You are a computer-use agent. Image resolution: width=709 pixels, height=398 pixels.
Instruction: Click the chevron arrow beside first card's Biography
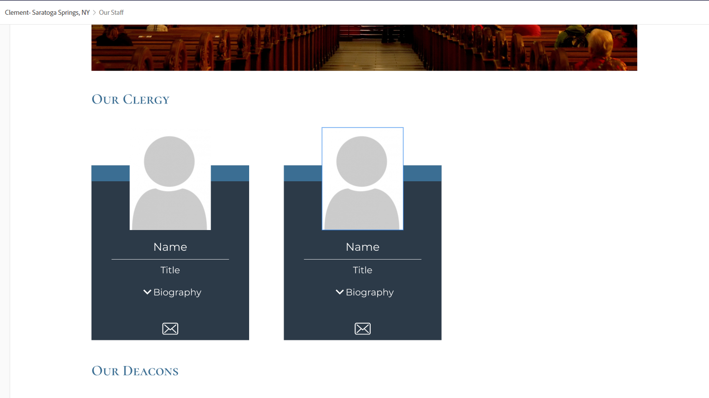point(147,292)
